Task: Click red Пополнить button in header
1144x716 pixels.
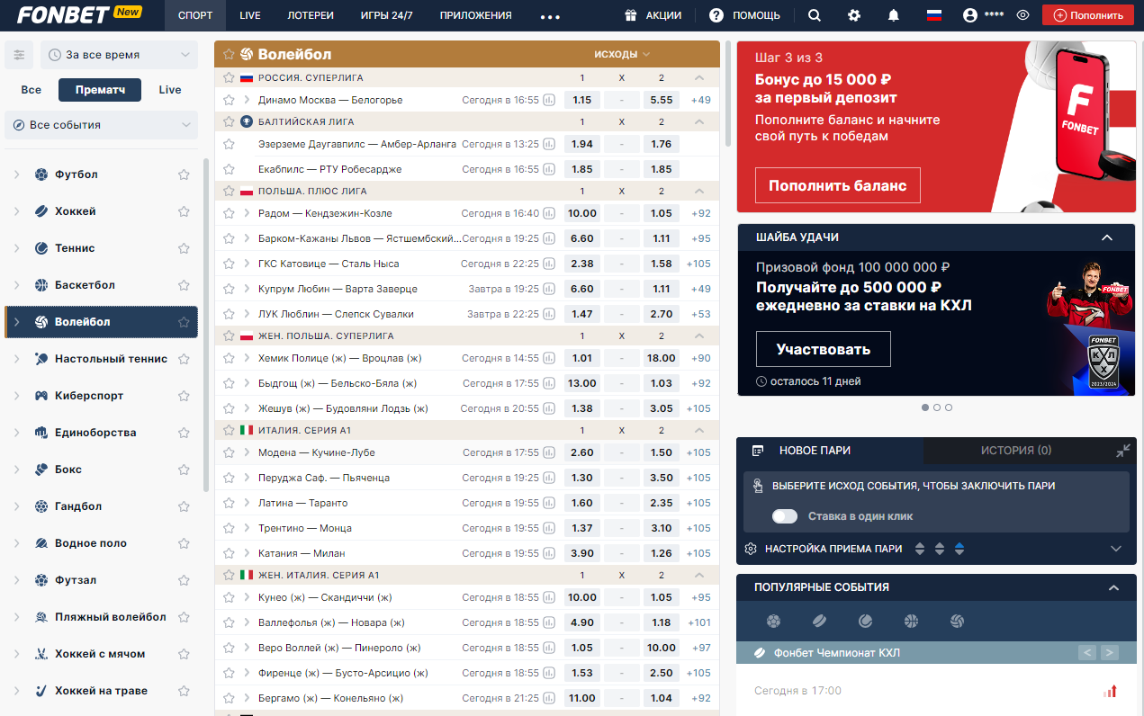Action: tap(1088, 15)
